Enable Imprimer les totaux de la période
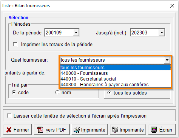The height and width of the screenshot is (138, 179). coord(15,44)
